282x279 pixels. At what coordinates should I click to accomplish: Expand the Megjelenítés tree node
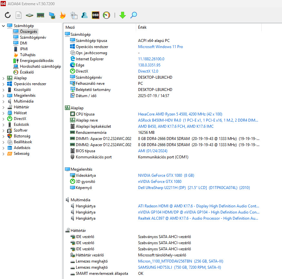pyautogui.click(x=3, y=96)
